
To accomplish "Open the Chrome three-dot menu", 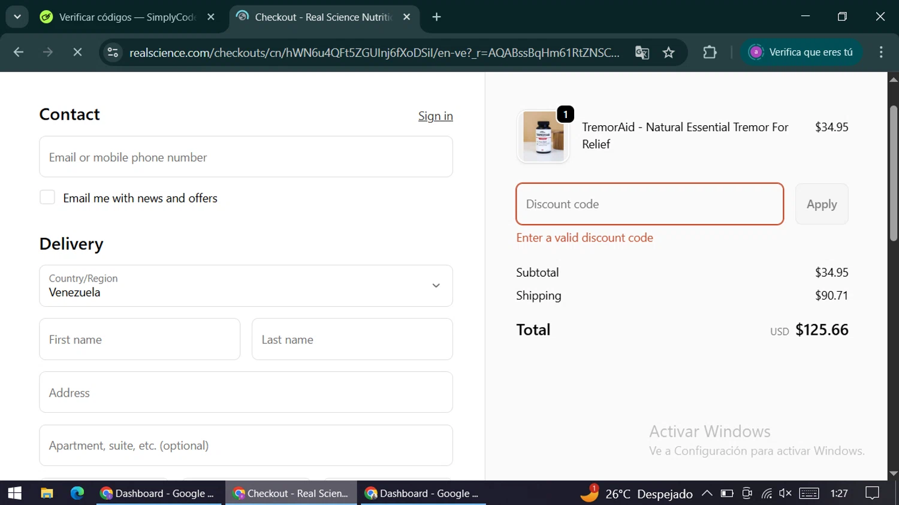I will (881, 52).
